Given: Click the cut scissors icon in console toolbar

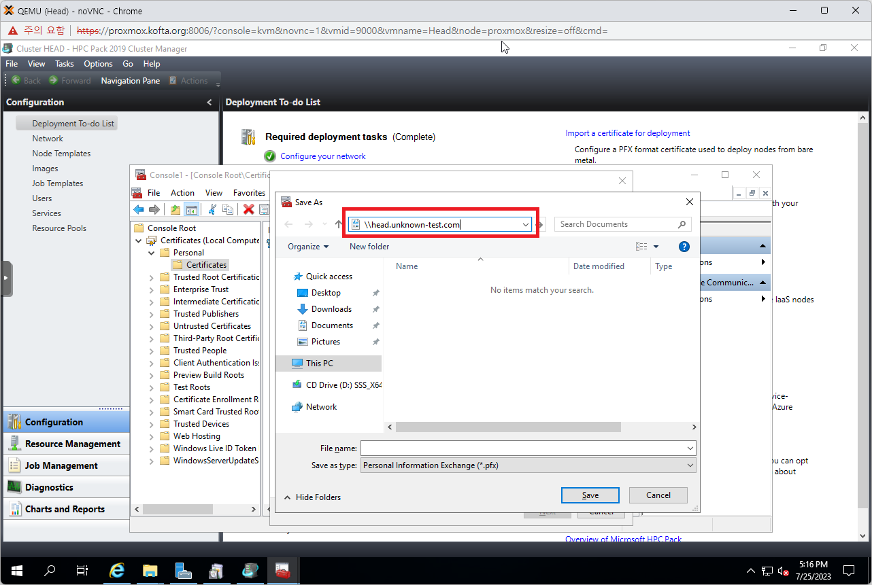Looking at the screenshot, I should (x=212, y=210).
